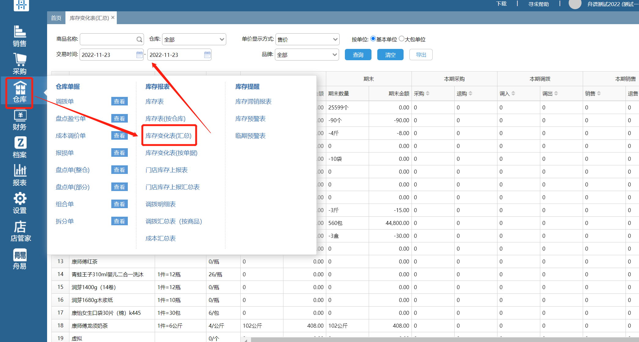Image resolution: width=639 pixels, height=342 pixels.
Task: Click the search icon in 商品名称 field
Action: coord(139,39)
